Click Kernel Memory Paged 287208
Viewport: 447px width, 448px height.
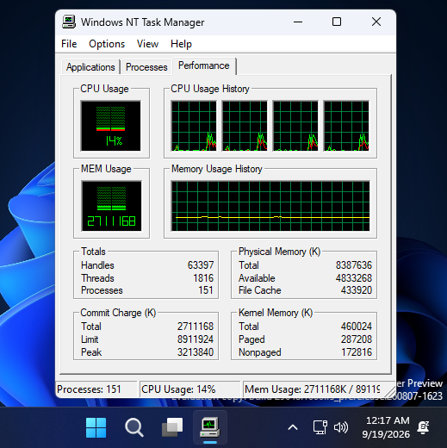(357, 339)
